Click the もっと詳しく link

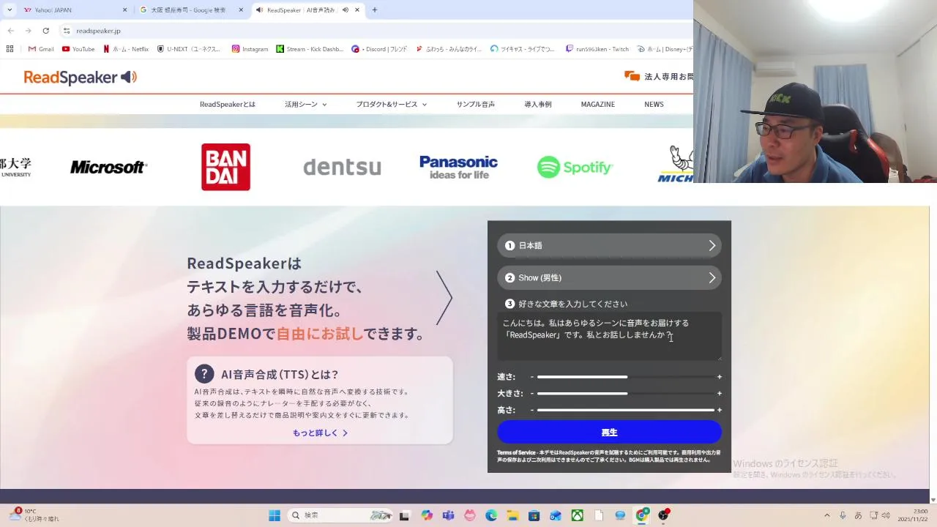point(320,433)
